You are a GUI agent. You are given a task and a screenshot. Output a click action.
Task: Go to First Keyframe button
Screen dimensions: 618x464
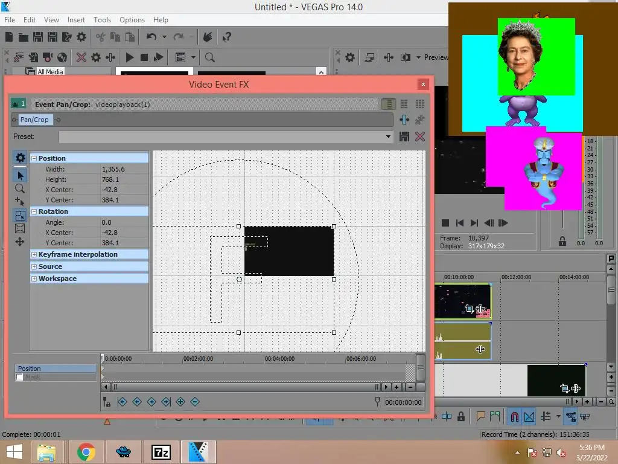pos(122,402)
